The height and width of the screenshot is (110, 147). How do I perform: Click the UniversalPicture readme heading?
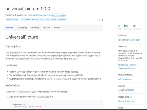click(x=22, y=37)
